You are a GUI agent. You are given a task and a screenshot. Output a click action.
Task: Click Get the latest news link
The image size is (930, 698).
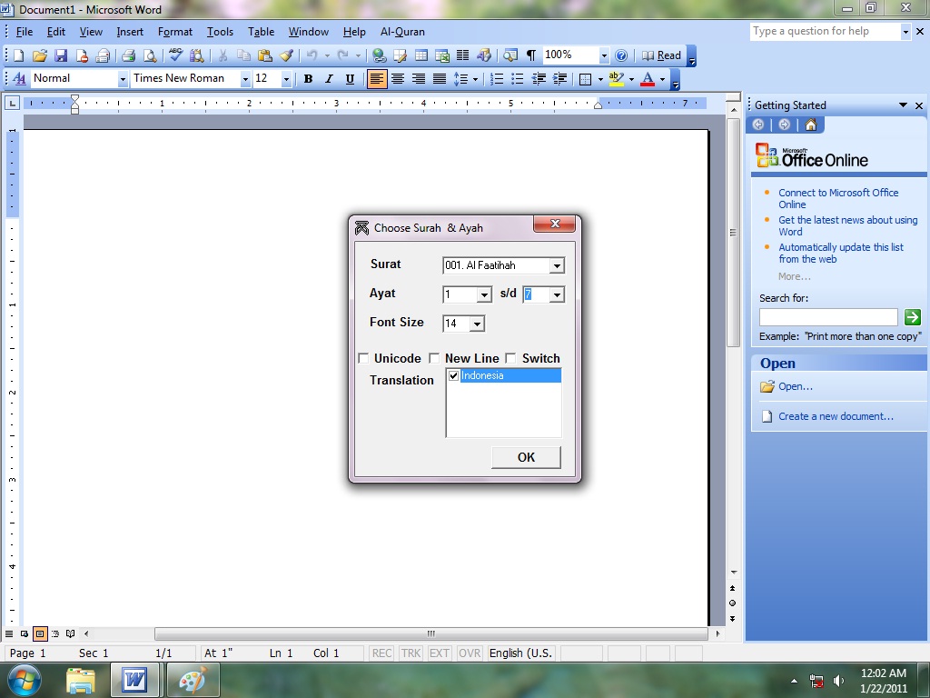click(847, 225)
